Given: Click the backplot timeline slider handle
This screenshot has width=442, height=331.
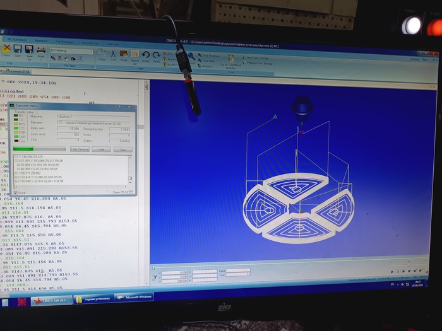Looking at the screenshot, I should [x=153, y=267].
